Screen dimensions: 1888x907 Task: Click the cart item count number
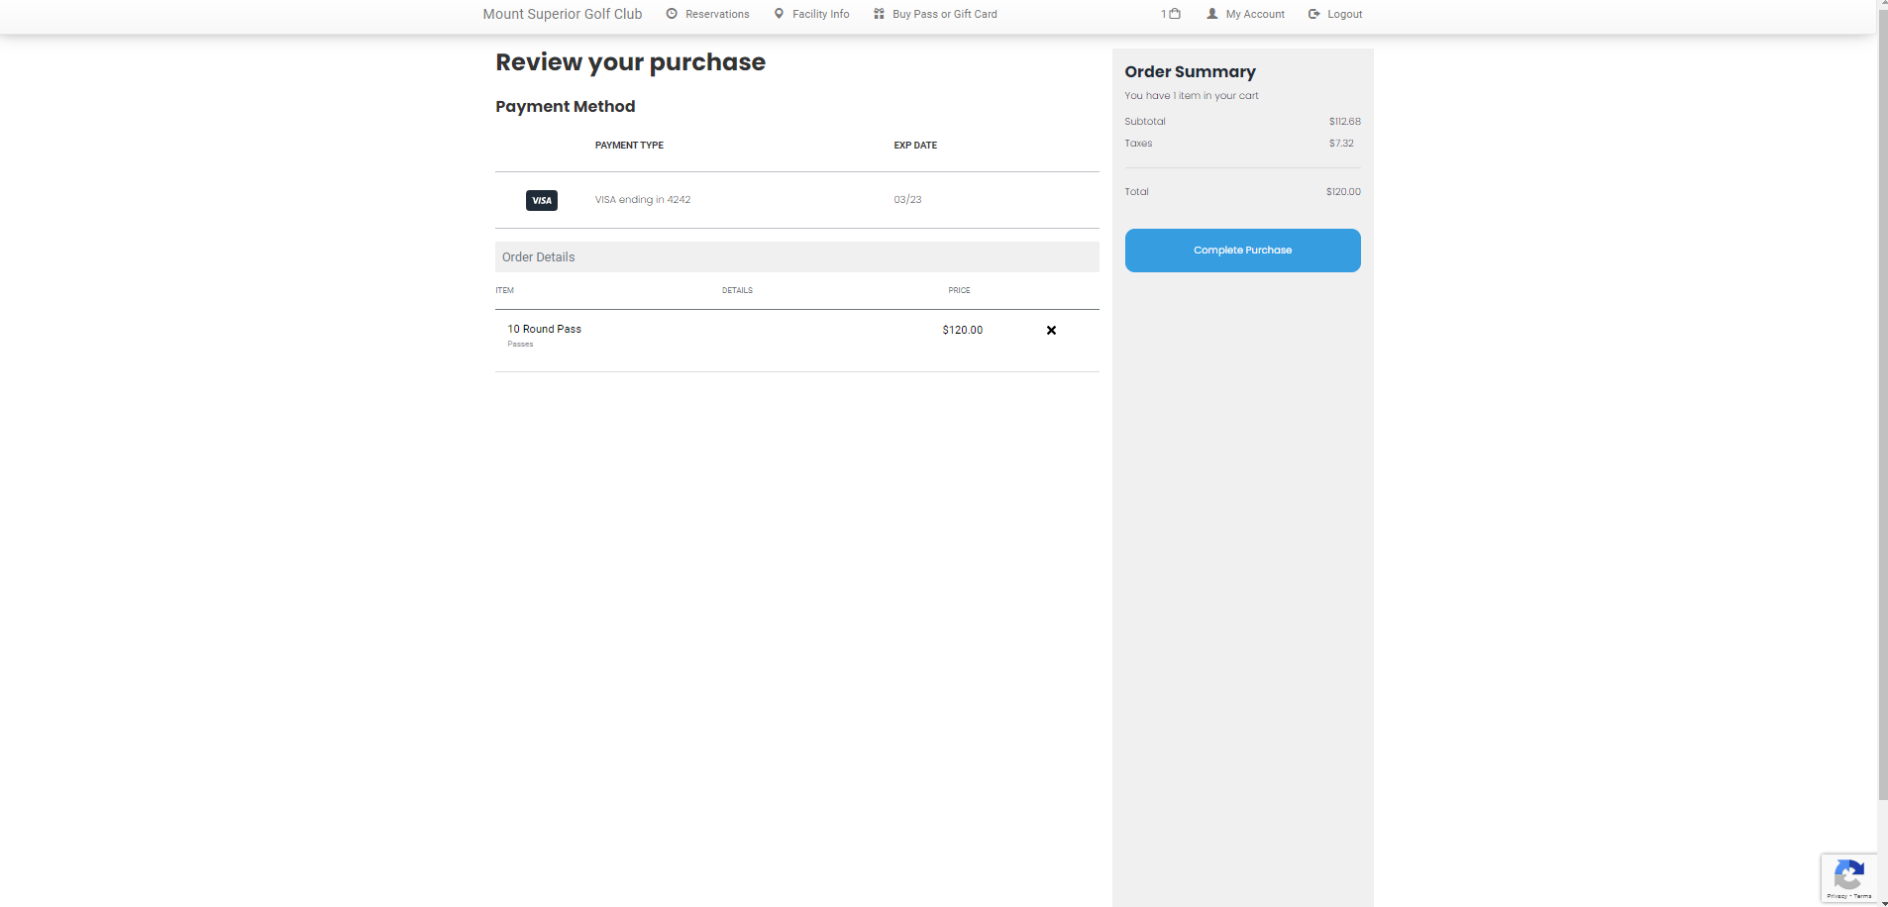coord(1164,14)
